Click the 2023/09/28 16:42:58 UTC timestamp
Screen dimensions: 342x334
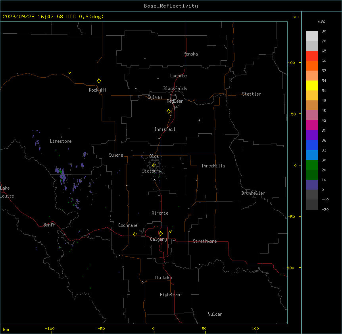(39, 17)
